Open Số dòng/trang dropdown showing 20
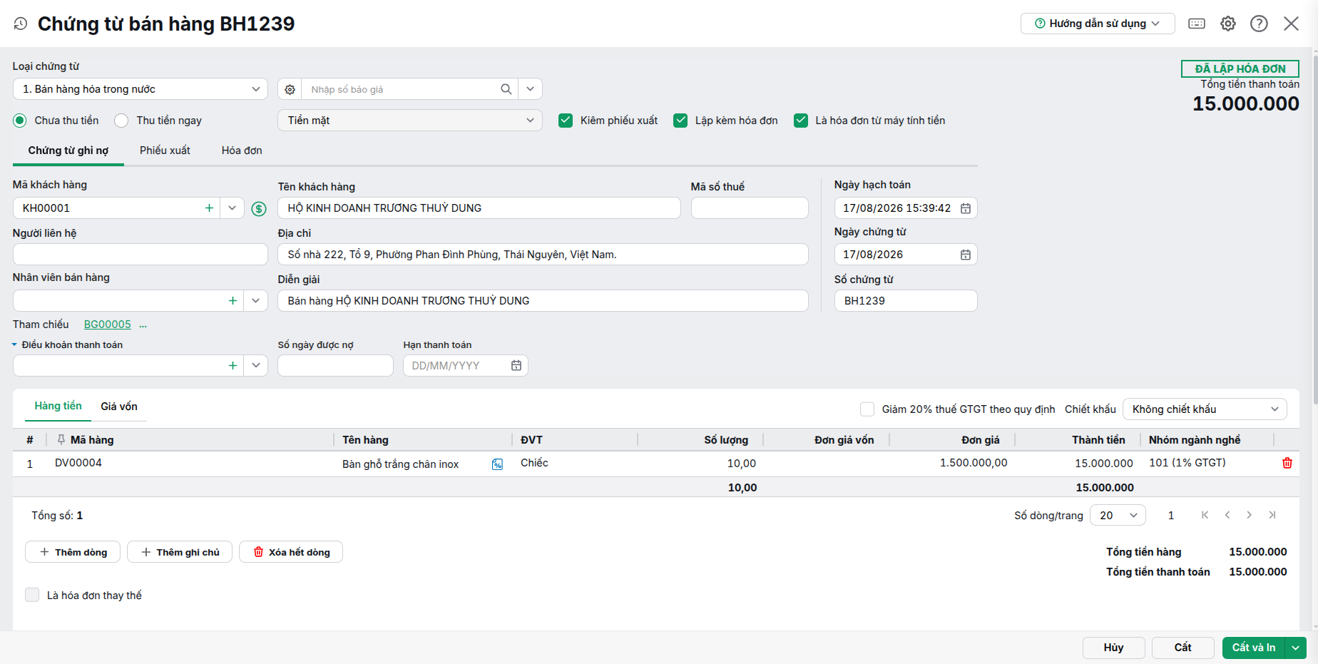This screenshot has height=664, width=1318. (x=1118, y=515)
